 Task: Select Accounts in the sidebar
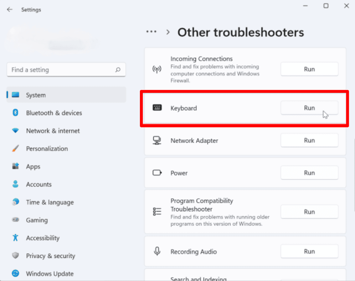click(66, 184)
